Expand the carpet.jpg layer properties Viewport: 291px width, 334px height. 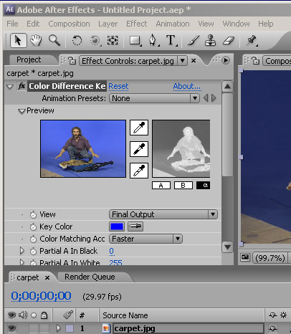pyautogui.click(x=59, y=328)
